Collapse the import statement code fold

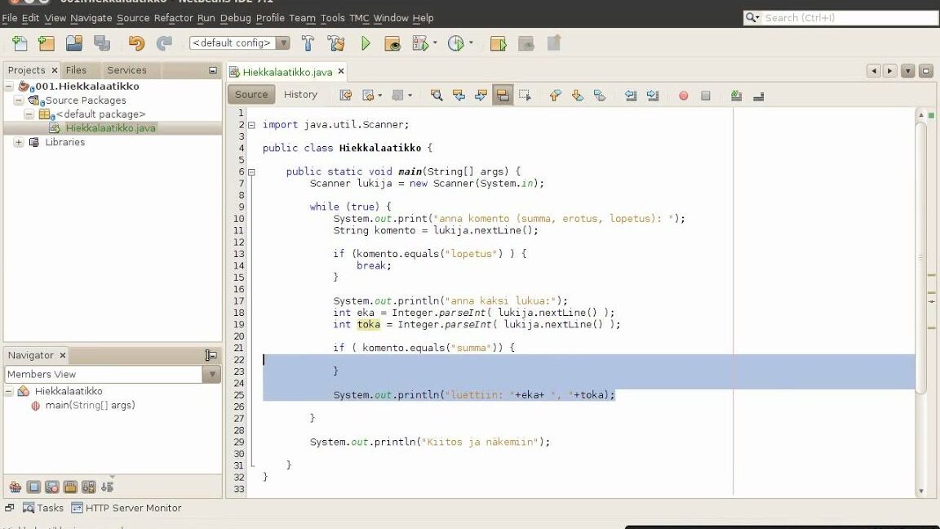click(252, 126)
